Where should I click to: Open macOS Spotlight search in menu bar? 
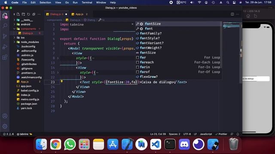pos(228,3)
